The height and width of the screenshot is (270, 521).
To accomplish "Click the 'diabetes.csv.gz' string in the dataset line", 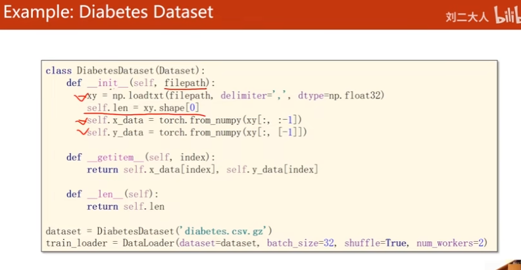I will (224, 231).
